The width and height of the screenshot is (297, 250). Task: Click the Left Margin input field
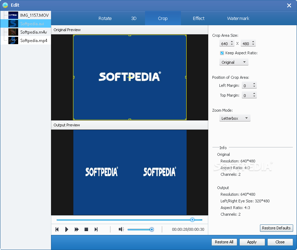(x=247, y=86)
